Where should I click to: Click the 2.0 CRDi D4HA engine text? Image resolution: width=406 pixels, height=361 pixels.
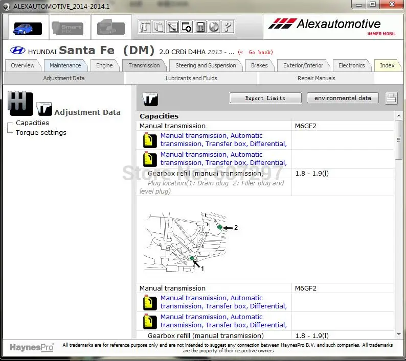point(182,52)
